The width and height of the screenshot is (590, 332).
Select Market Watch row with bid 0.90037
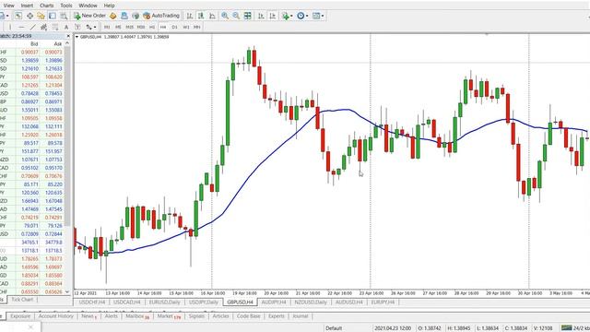[x=32, y=52]
